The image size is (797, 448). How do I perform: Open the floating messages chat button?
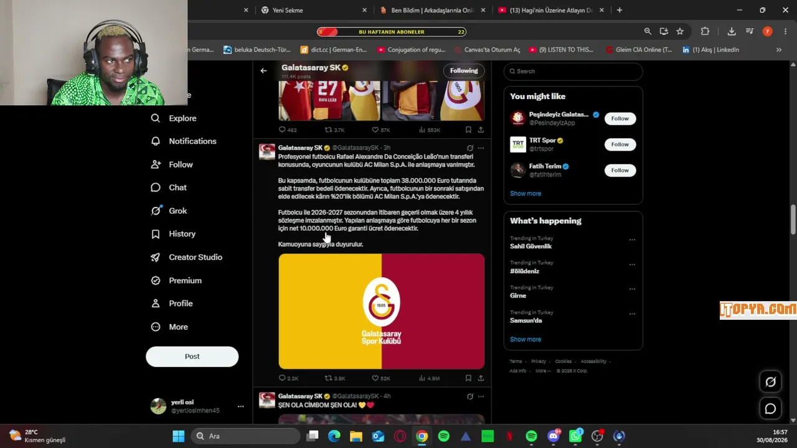(770, 409)
